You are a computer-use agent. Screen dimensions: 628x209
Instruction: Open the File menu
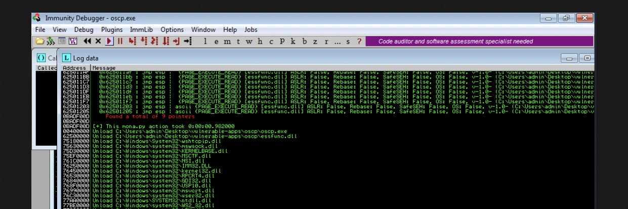tap(40, 30)
